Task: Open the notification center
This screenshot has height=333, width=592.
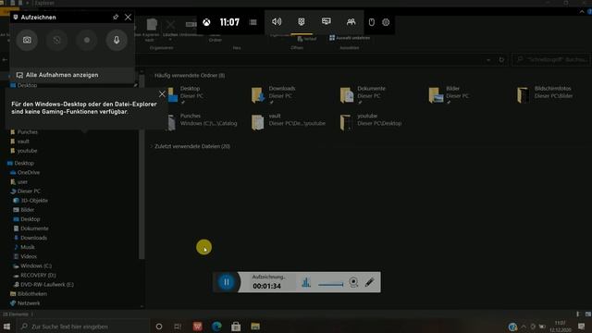Action: [x=582, y=327]
